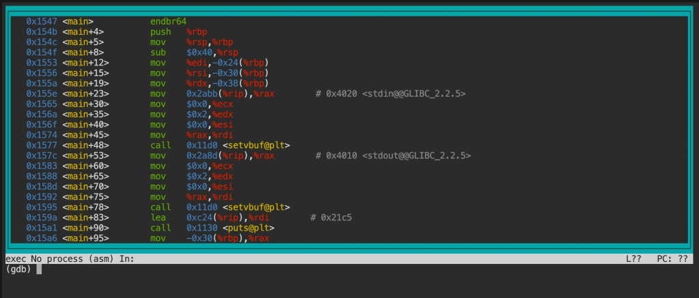Click address 0x155e in the listing
The height and width of the screenshot is (298, 699).
pos(41,93)
